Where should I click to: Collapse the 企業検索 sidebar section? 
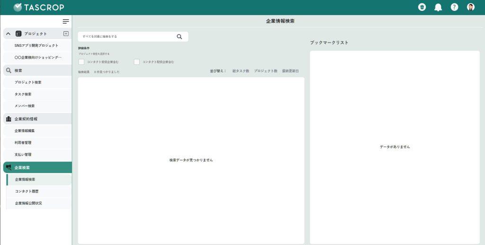point(37,167)
